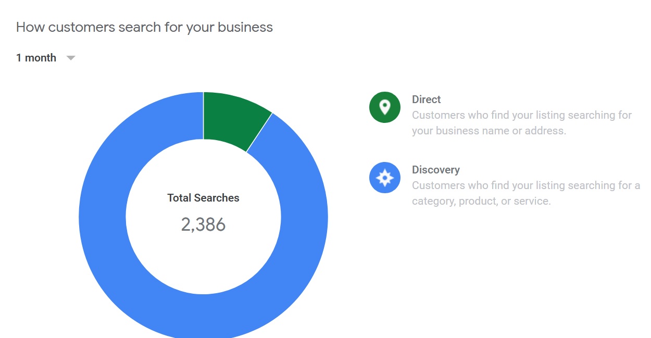Click the "Discovery" legend title
Viewport: 651px width, 338px height.
pyautogui.click(x=435, y=170)
